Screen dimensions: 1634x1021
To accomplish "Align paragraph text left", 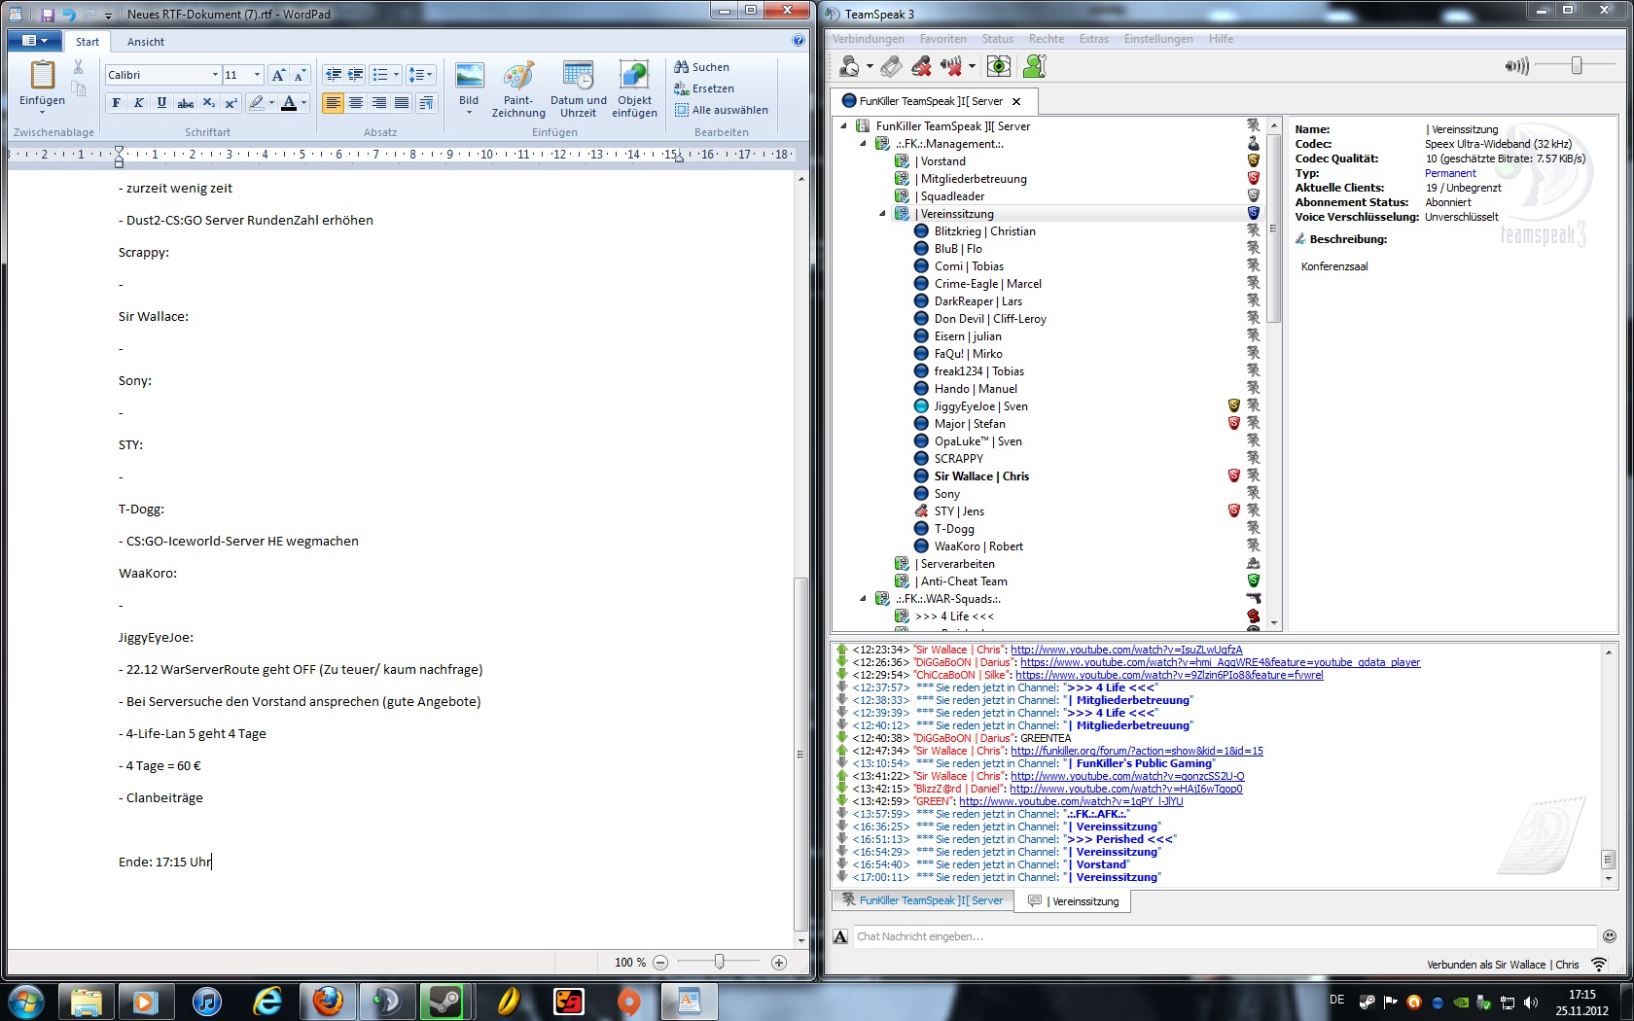I will click(x=334, y=103).
